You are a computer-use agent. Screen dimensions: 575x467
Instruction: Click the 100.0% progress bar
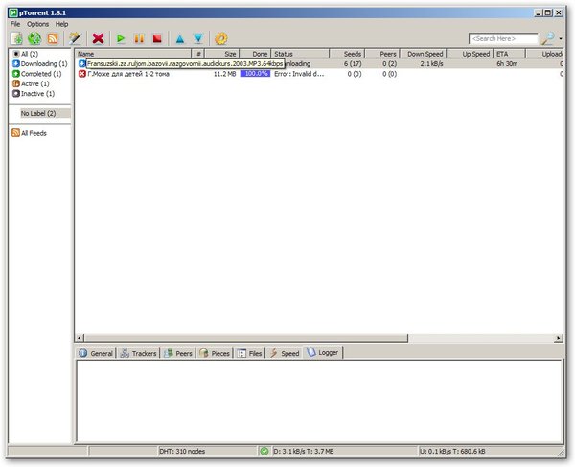coord(255,74)
